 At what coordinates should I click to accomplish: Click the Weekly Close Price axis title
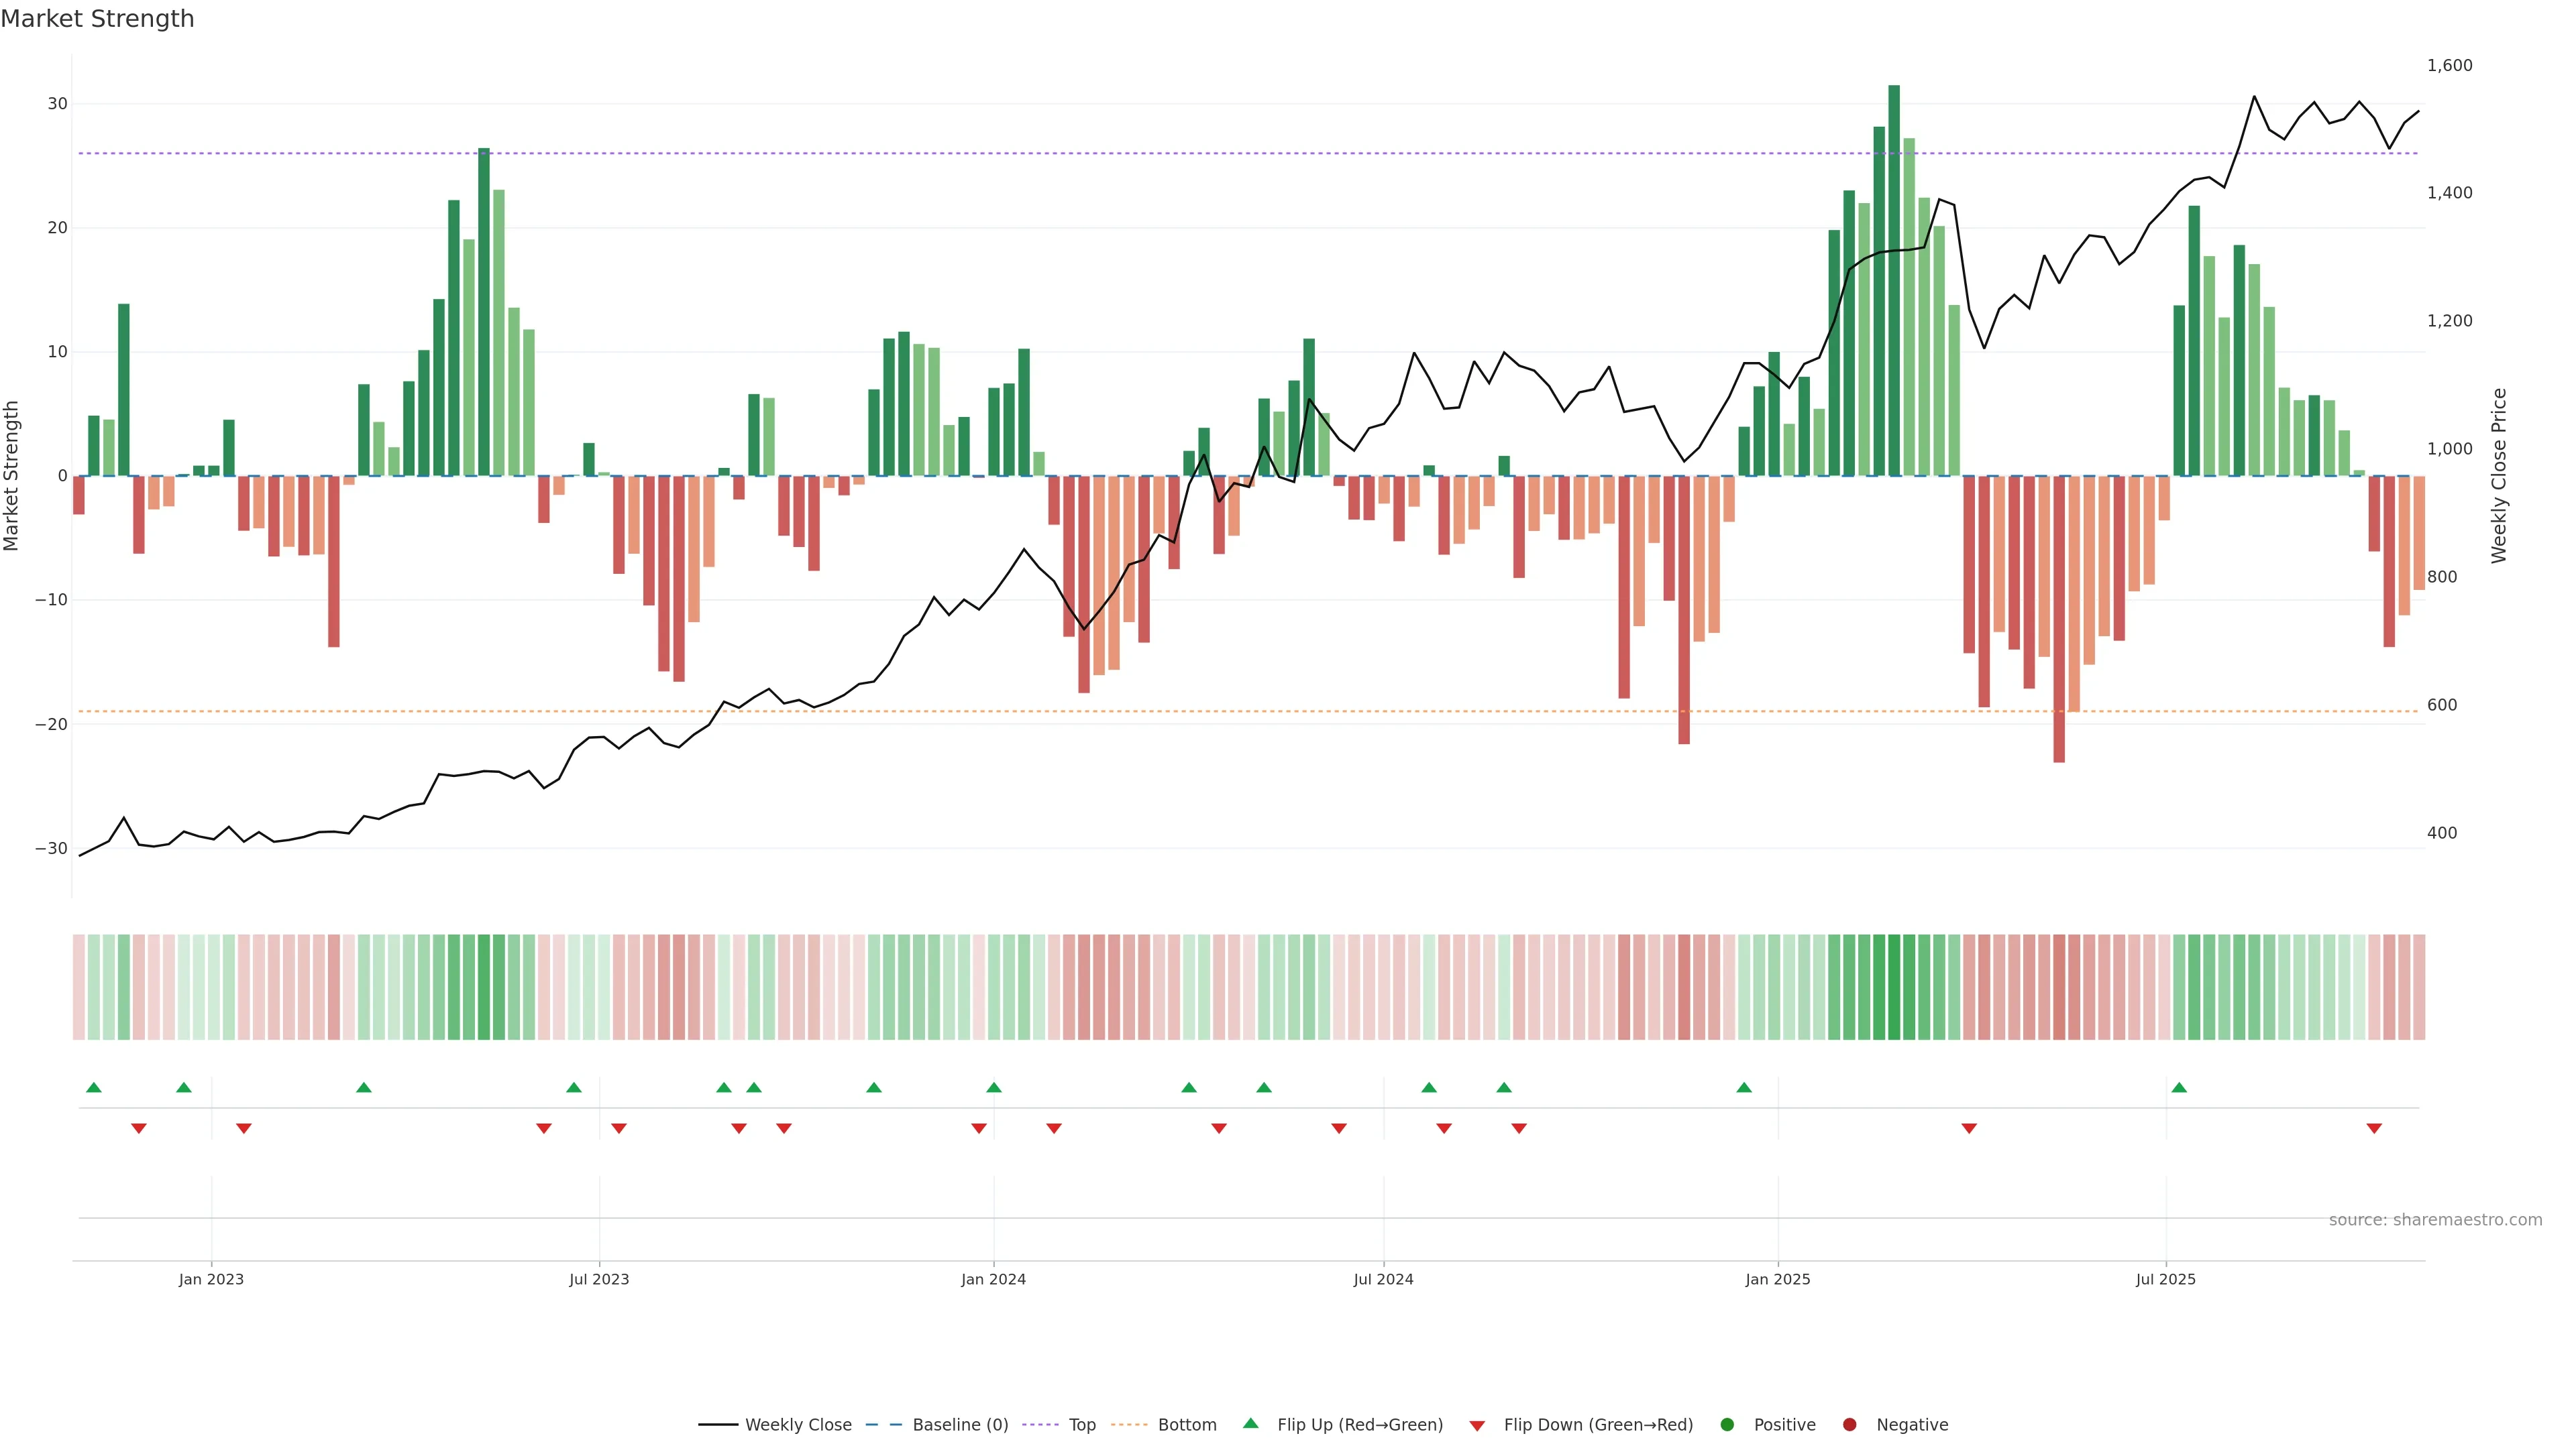(x=2499, y=476)
